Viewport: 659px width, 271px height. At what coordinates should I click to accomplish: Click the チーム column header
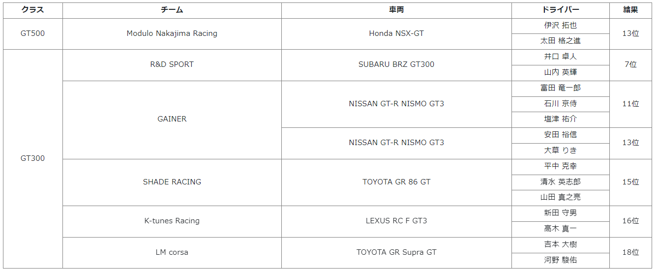[x=172, y=10]
